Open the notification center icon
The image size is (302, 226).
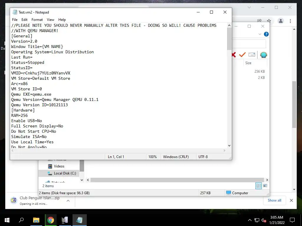pos(292,220)
